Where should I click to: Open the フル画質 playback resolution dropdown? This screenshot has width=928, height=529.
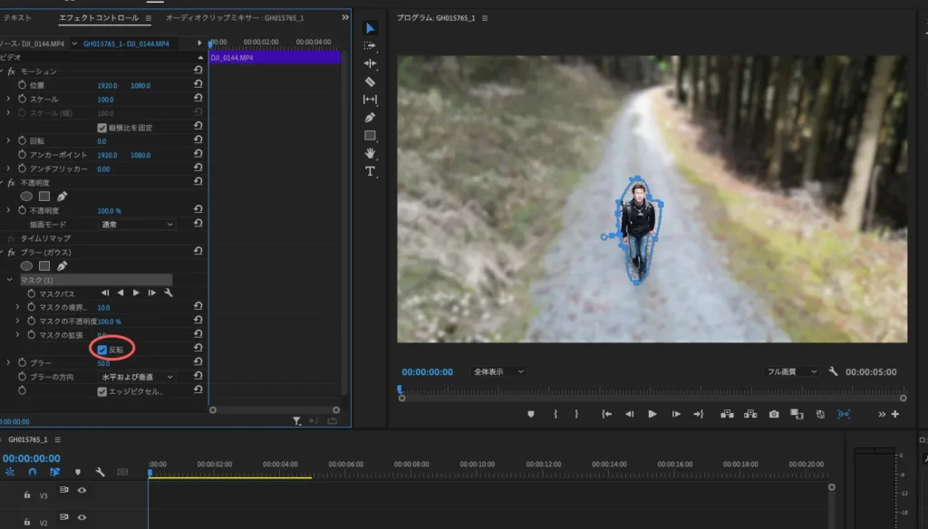click(791, 372)
